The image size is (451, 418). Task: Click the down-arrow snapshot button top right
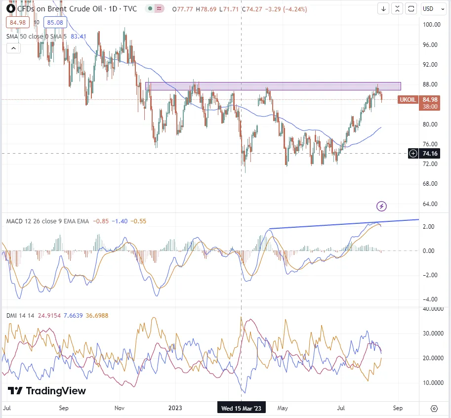(383, 8)
